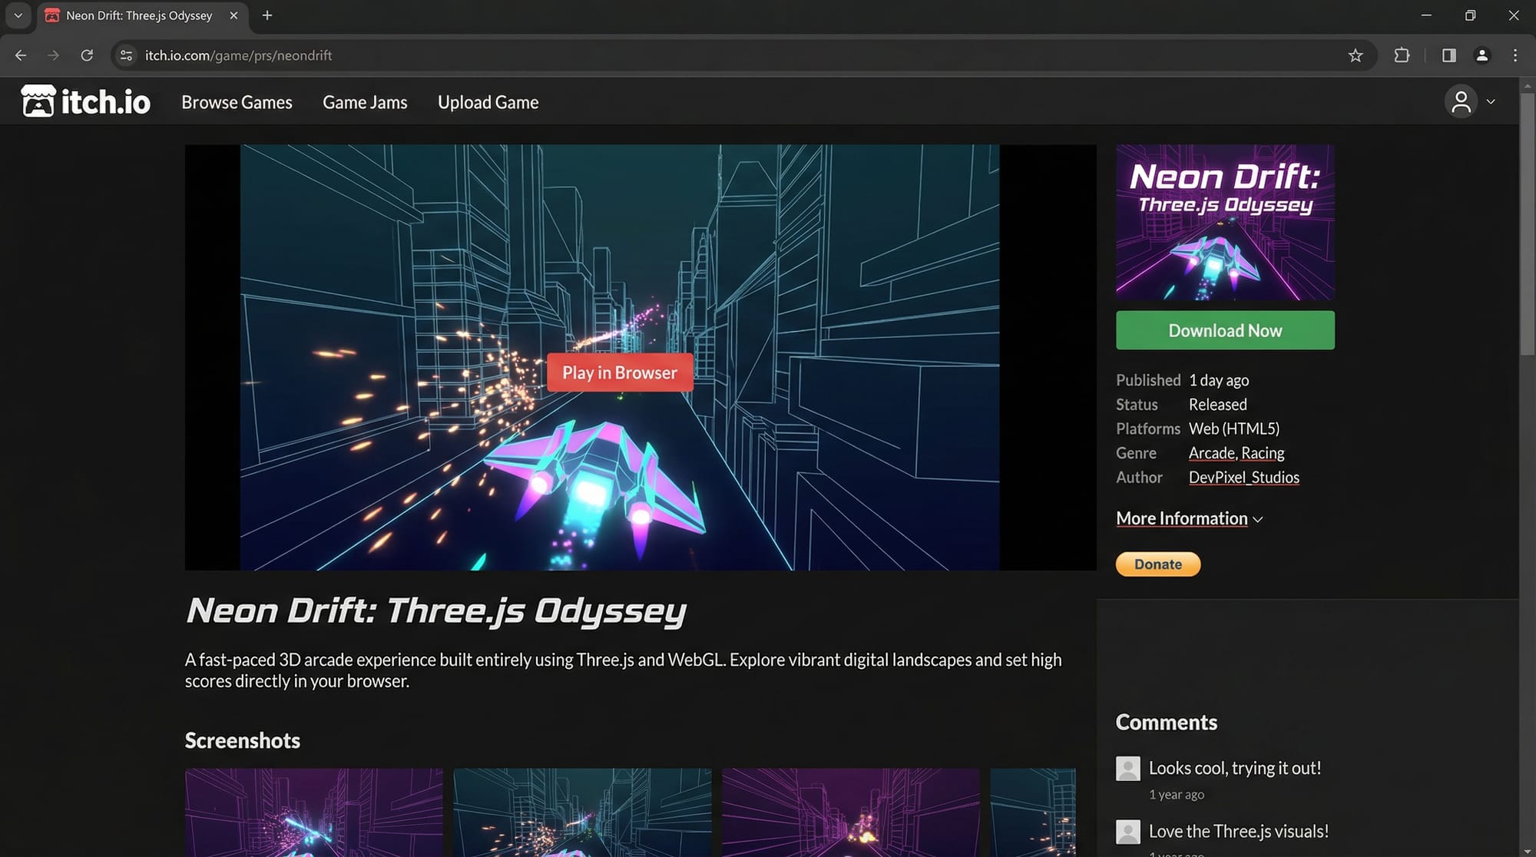
Task: Open the browser extensions puzzle icon
Action: 1402,55
